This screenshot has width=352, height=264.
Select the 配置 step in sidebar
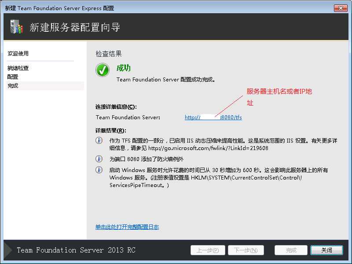[x=13, y=77]
